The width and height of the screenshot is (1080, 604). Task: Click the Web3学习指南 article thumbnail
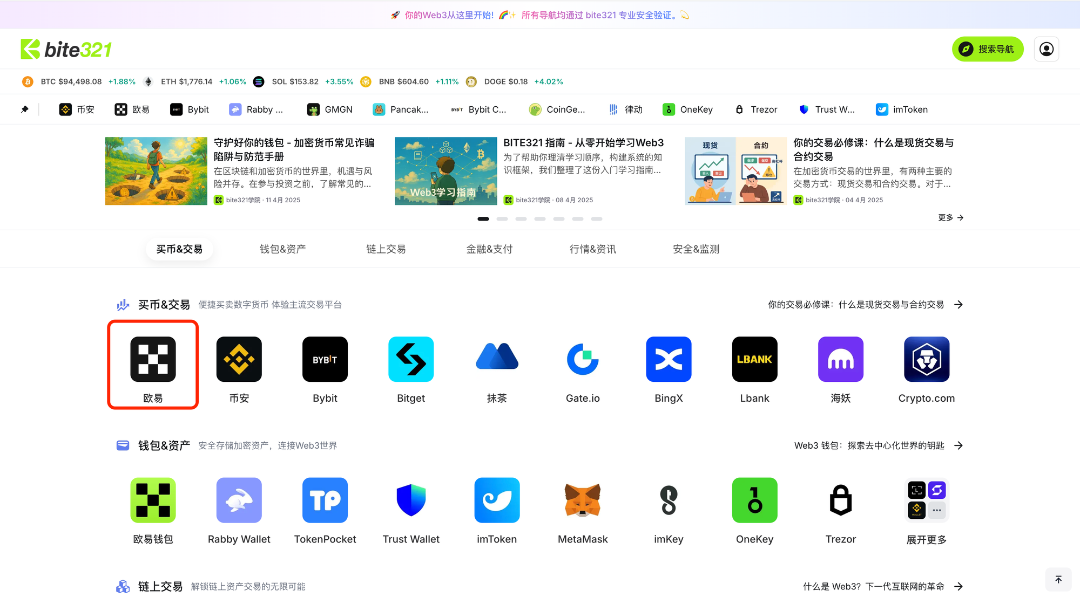click(446, 170)
